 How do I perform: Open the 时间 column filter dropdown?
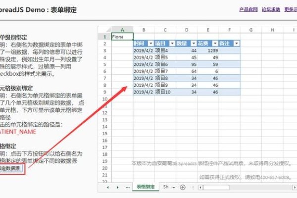(151, 44)
